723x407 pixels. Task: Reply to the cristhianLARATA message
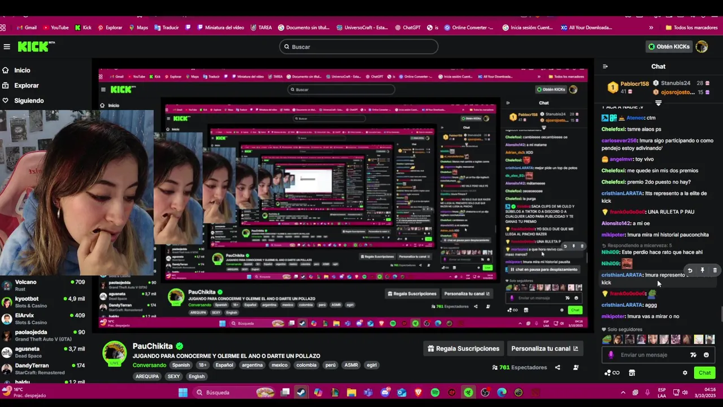[x=690, y=271]
